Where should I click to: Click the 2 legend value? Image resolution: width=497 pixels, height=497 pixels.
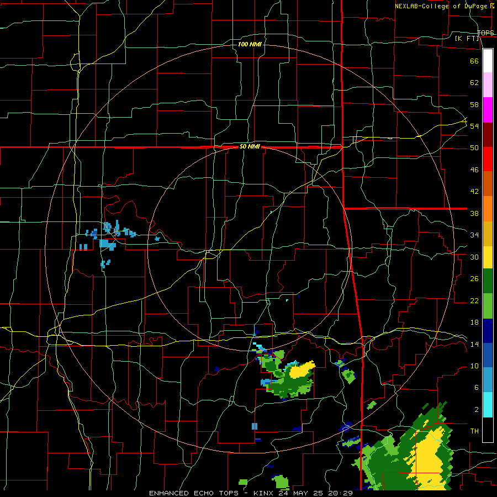tap(476, 410)
